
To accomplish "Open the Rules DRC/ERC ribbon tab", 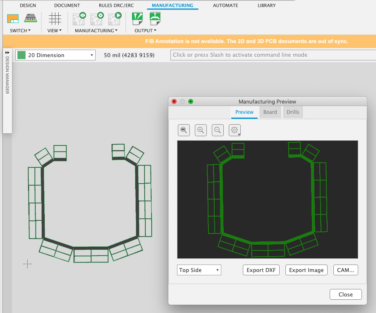I will click(116, 5).
